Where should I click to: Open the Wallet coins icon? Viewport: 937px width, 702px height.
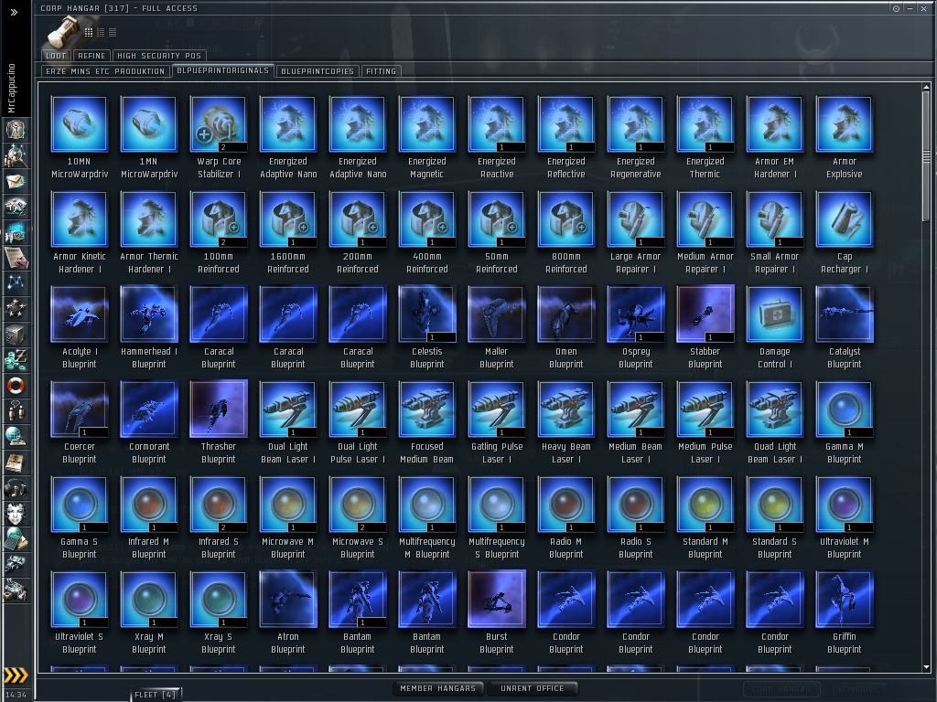point(15,360)
